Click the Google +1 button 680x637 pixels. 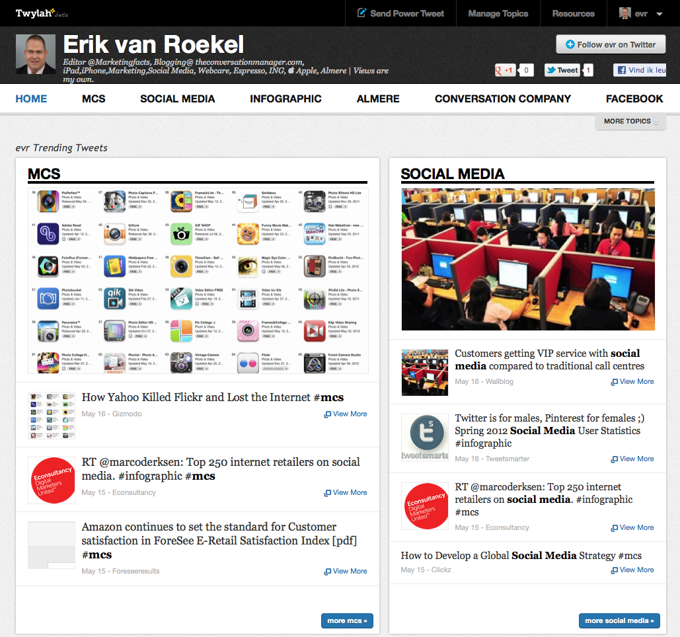[506, 70]
